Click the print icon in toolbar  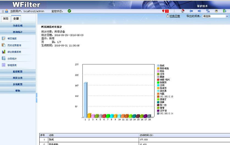pyautogui.click(x=216, y=11)
